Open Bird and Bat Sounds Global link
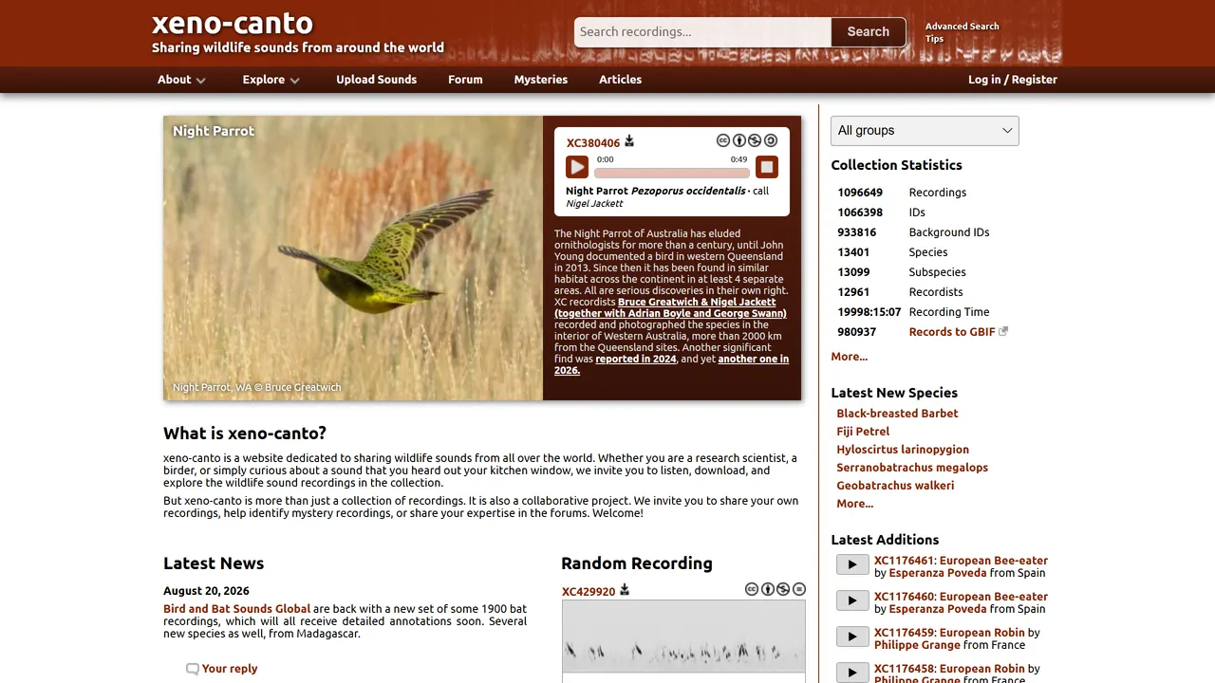Screen dimensions: 1215x683 (x=236, y=609)
